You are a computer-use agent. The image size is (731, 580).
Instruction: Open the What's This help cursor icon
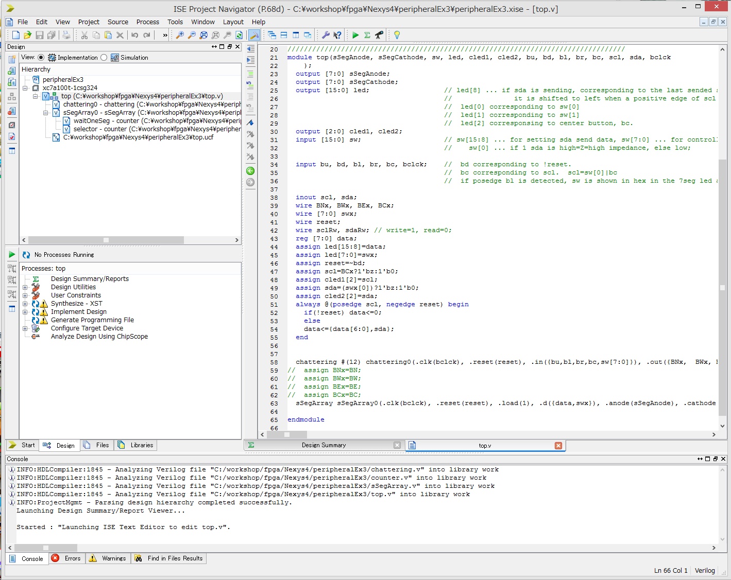[337, 35]
